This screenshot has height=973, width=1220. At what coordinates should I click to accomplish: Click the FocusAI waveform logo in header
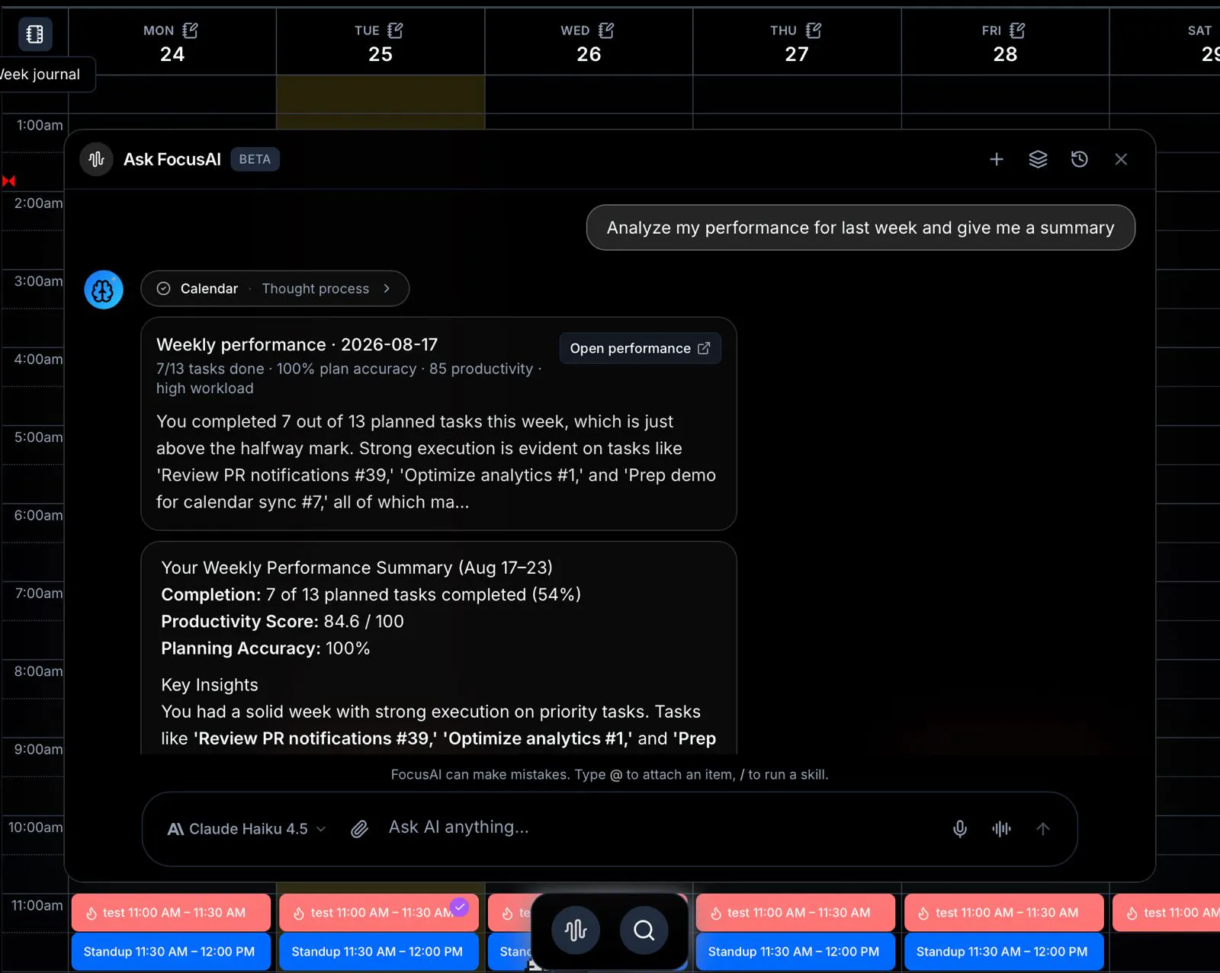click(97, 159)
